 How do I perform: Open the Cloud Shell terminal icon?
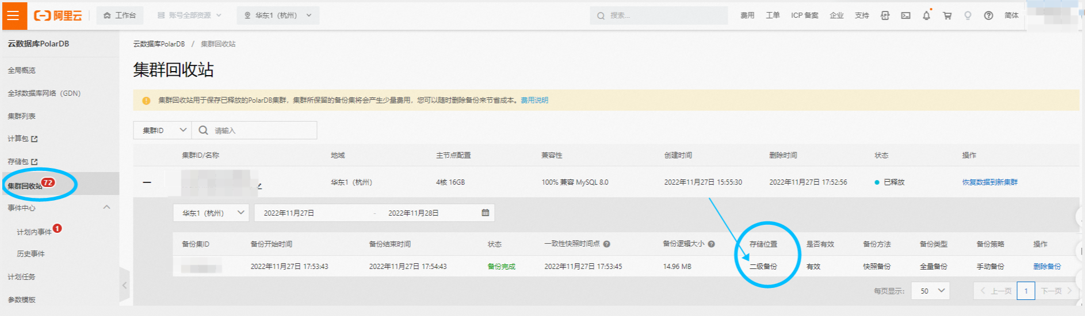pos(906,15)
